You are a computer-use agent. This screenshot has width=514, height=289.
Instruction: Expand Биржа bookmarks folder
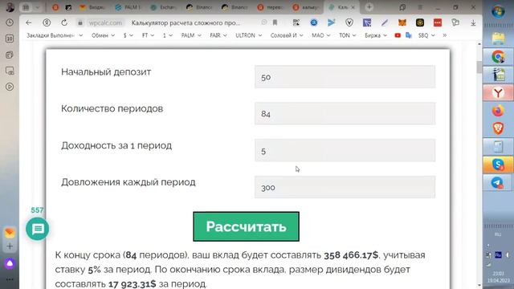(x=376, y=35)
